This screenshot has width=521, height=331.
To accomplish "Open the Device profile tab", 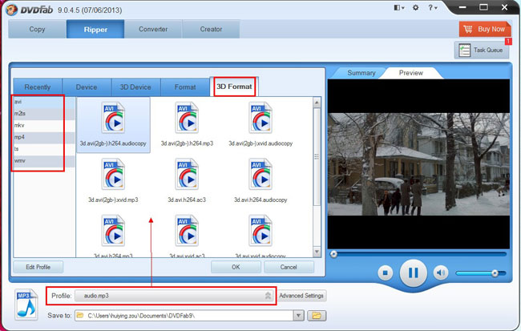I will [87, 87].
